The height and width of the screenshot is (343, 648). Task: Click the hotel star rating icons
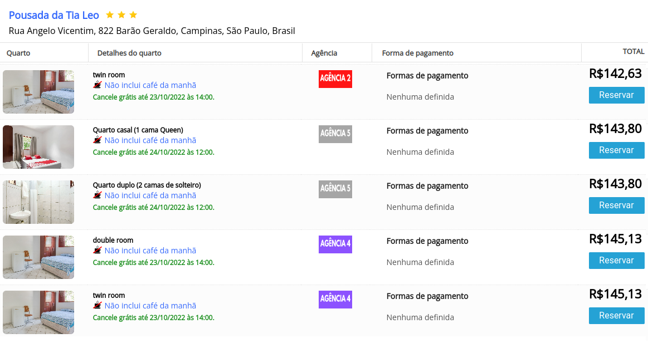tap(121, 15)
